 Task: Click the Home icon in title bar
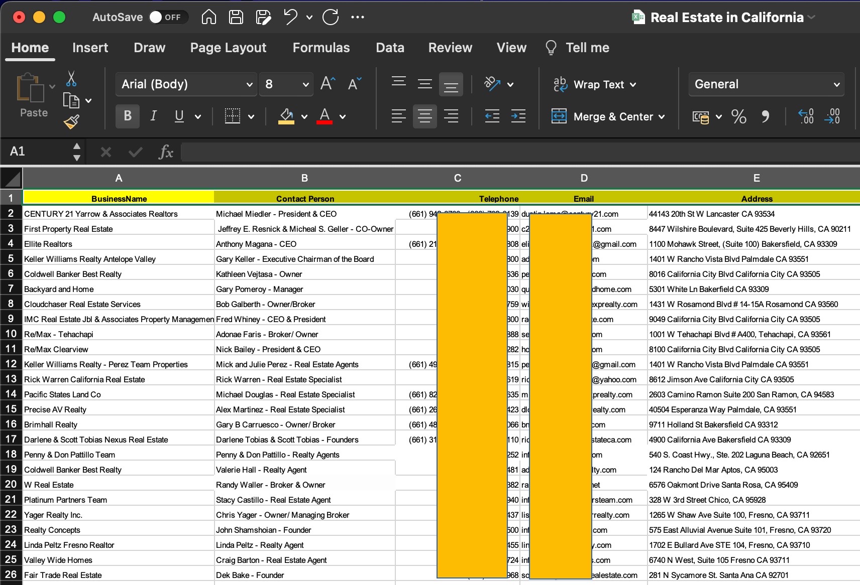pyautogui.click(x=209, y=17)
